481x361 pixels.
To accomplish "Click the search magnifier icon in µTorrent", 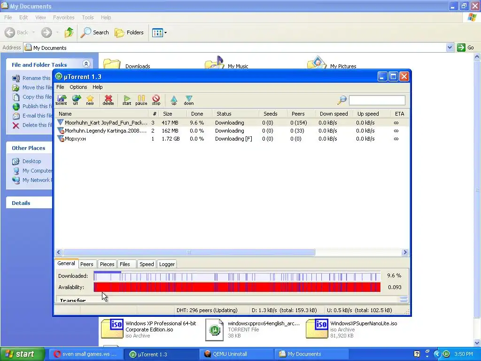I will (342, 100).
